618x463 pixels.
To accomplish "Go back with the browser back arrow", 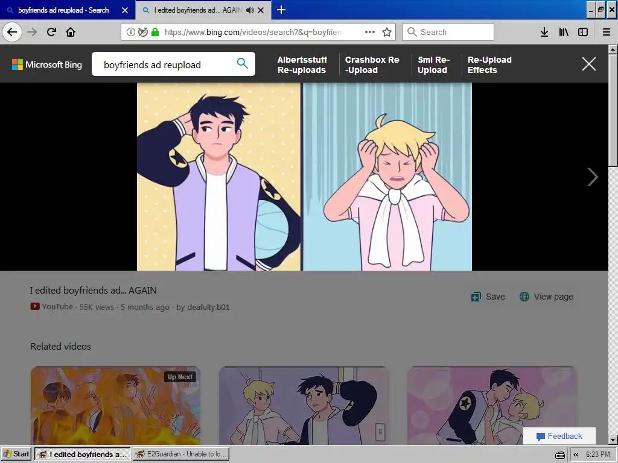I will click(x=12, y=32).
